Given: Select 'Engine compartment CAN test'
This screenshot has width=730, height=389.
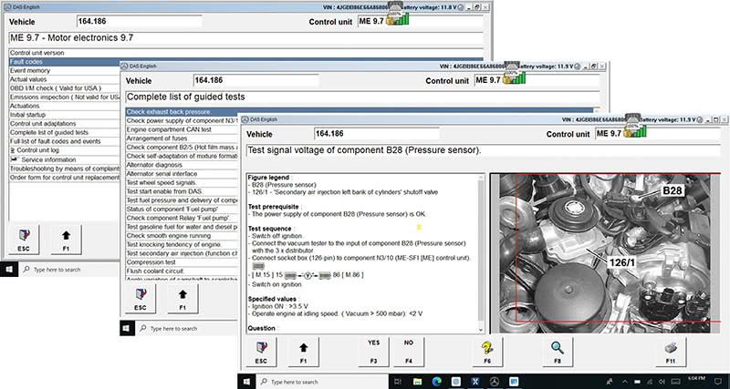Looking at the screenshot, I should (x=182, y=129).
